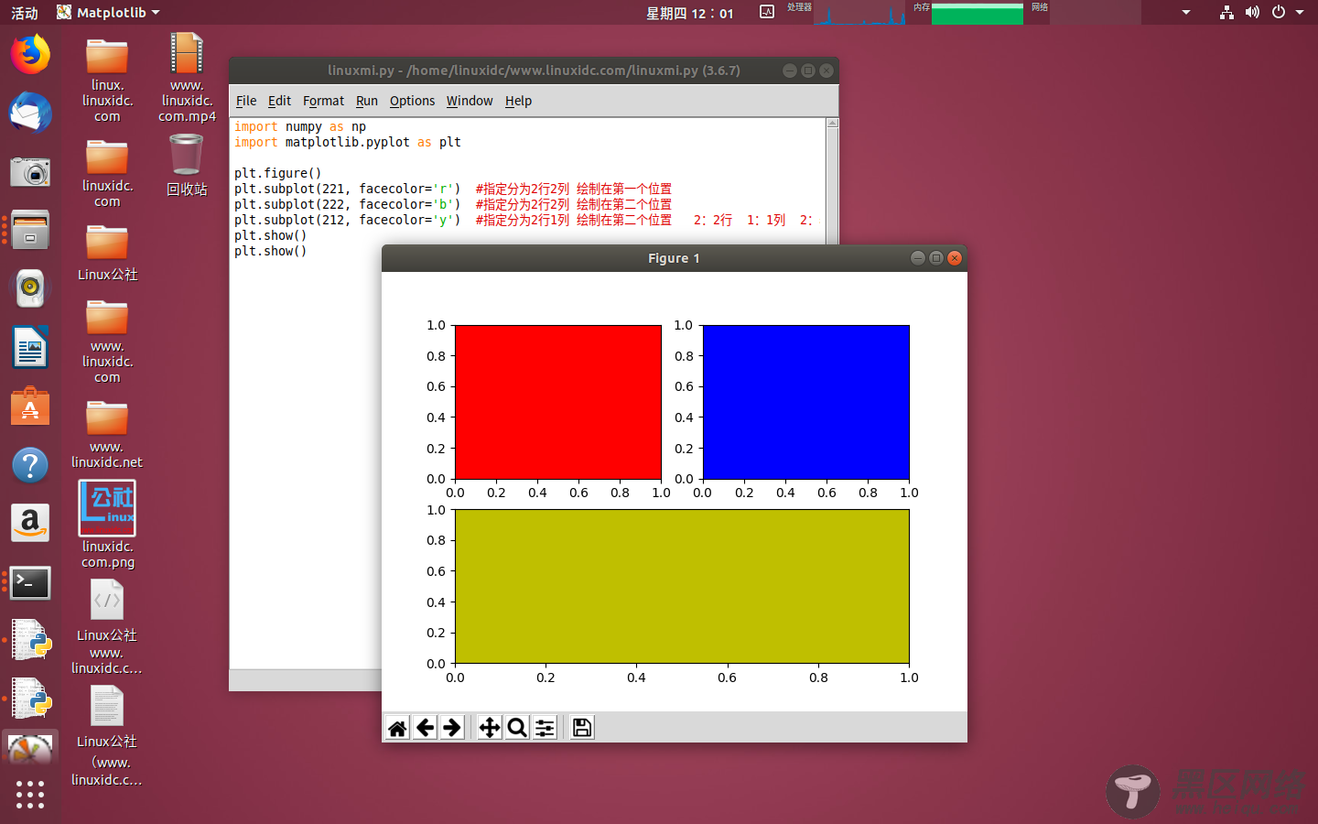
Task: Click the plt.figure() code line
Action: point(278,173)
